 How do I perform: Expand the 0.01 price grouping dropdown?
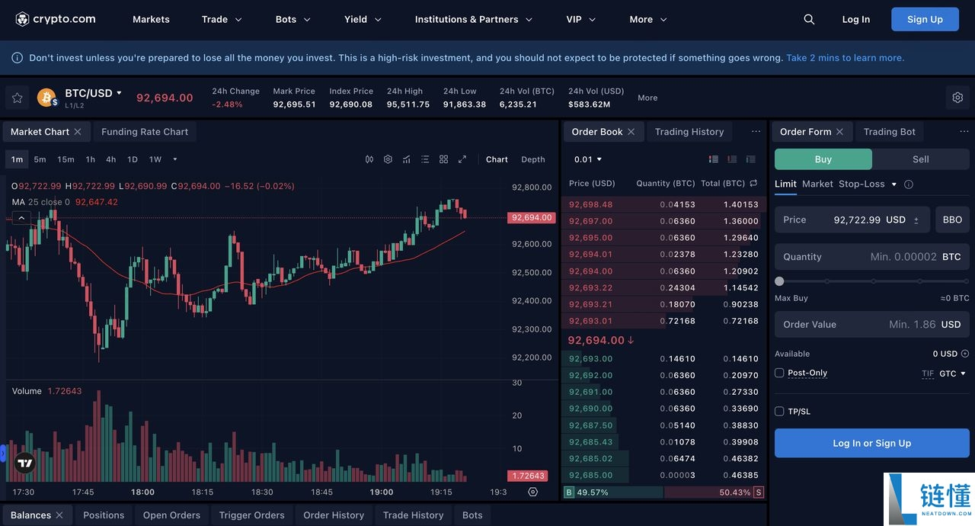(x=588, y=159)
